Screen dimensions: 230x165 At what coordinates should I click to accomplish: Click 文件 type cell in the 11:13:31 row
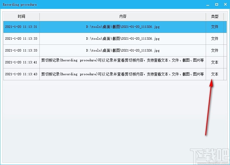click(x=215, y=27)
